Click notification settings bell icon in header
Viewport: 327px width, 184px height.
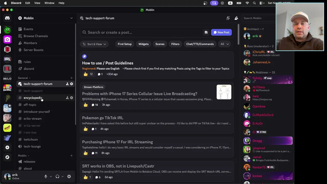pos(228,18)
